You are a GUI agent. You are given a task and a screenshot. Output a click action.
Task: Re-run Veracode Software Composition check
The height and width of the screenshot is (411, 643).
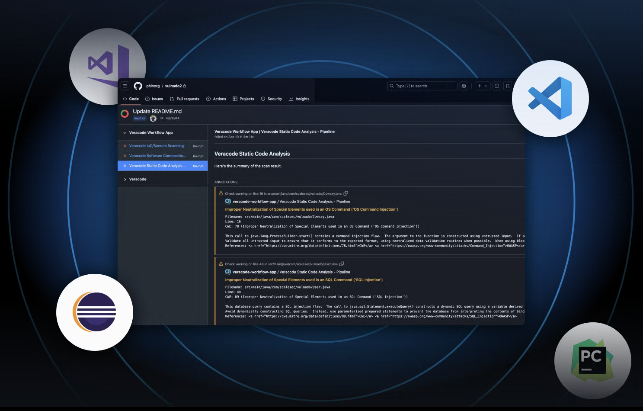[198, 156]
